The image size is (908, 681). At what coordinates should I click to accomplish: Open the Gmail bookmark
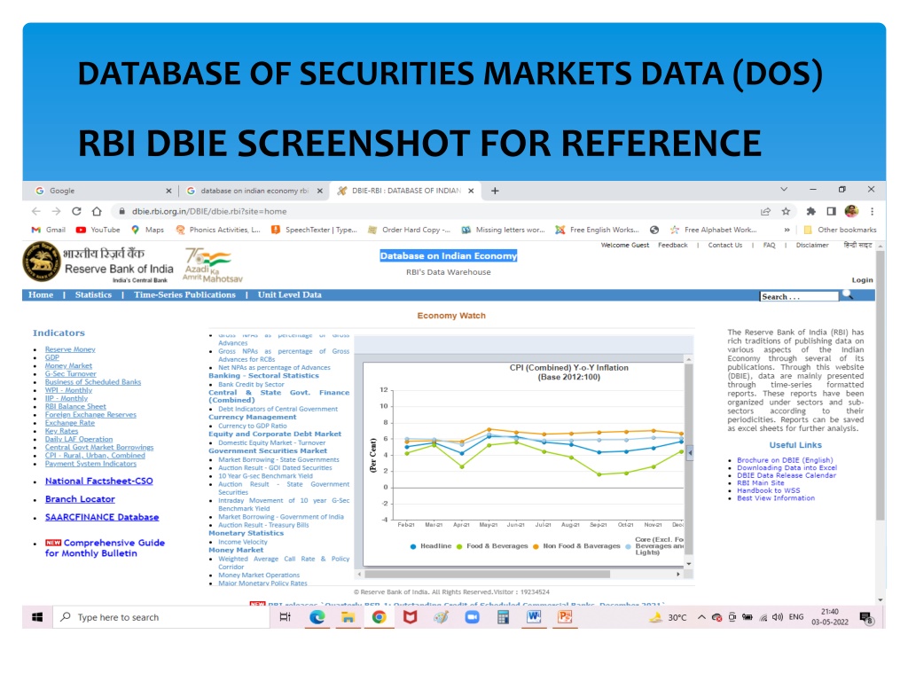[49, 230]
